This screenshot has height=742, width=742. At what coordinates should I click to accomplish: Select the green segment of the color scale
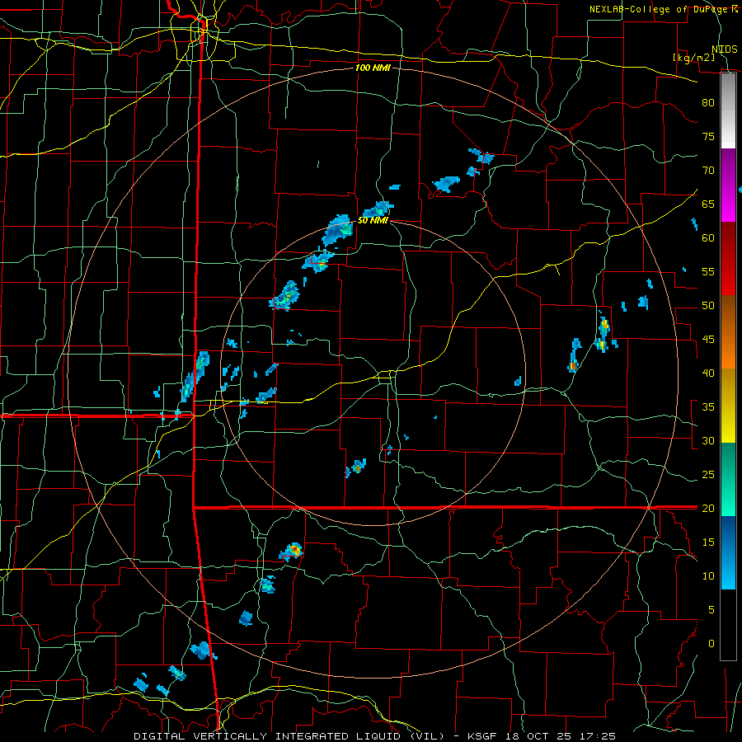tap(728, 479)
